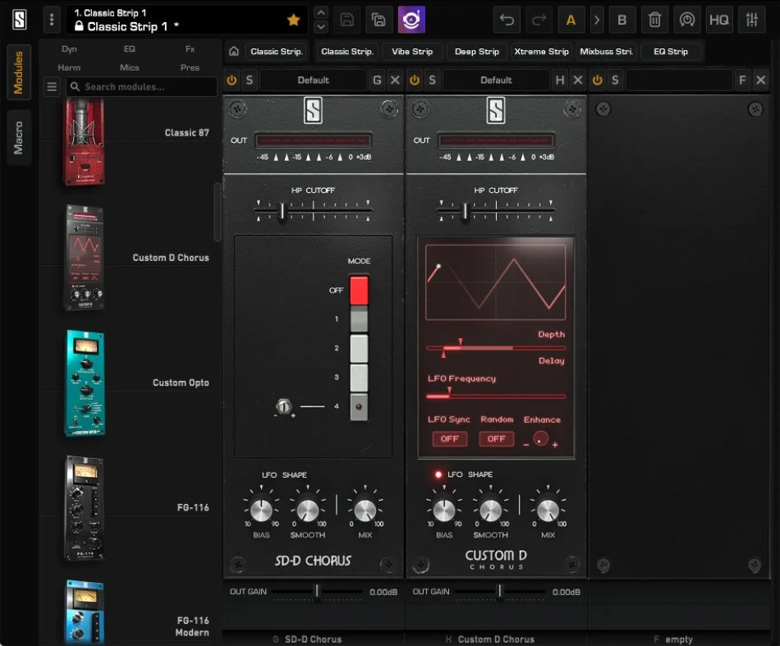The width and height of the screenshot is (780, 646).
Task: Toggle HQ high quality mode
Action: point(718,20)
